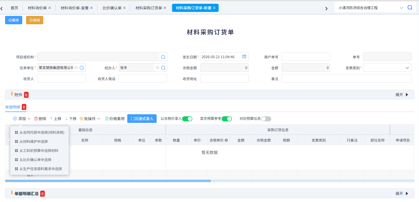Clear the 往来单位 value
Screen dimensions: 419x202
(x=76, y=68)
